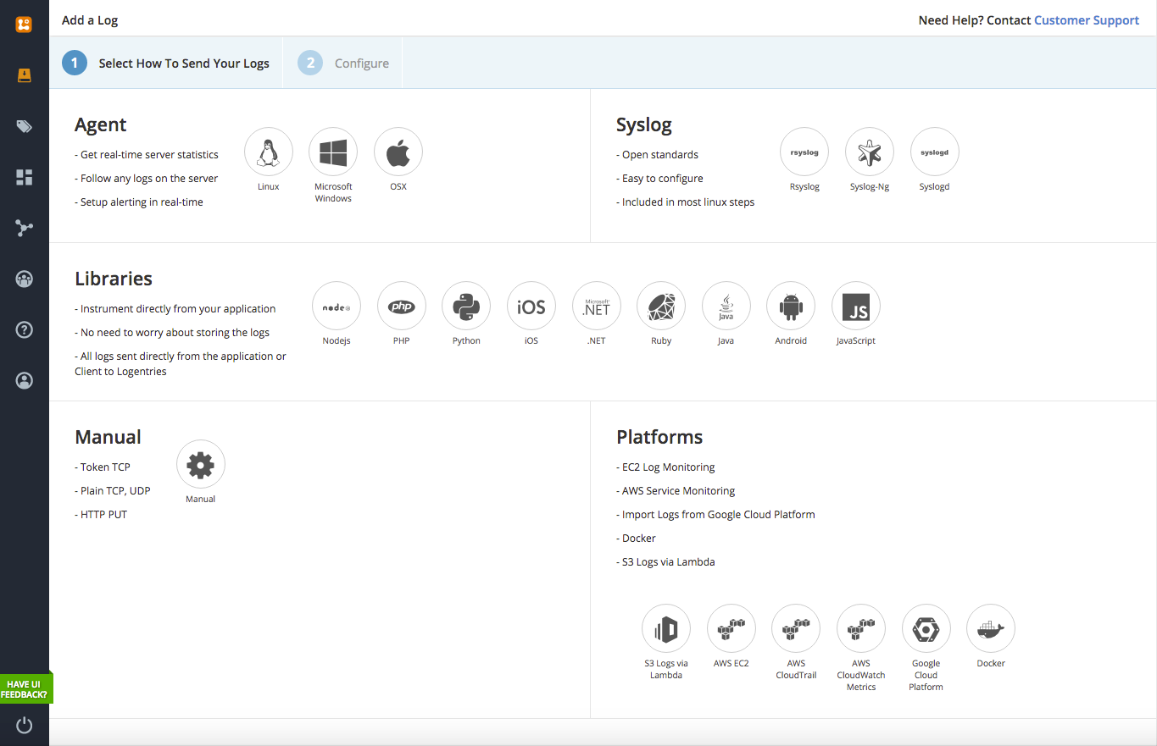Pick the .NET library icon
The height and width of the screenshot is (746, 1157).
597,307
